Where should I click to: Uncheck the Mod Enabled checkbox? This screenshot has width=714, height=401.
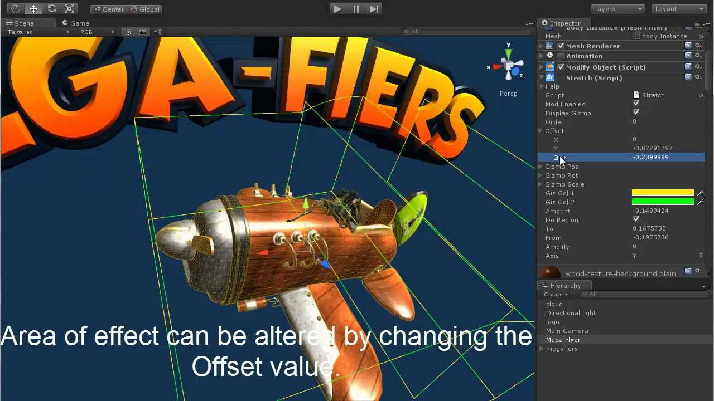[x=636, y=103]
